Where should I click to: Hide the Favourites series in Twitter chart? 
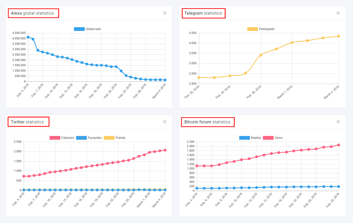click(89, 138)
